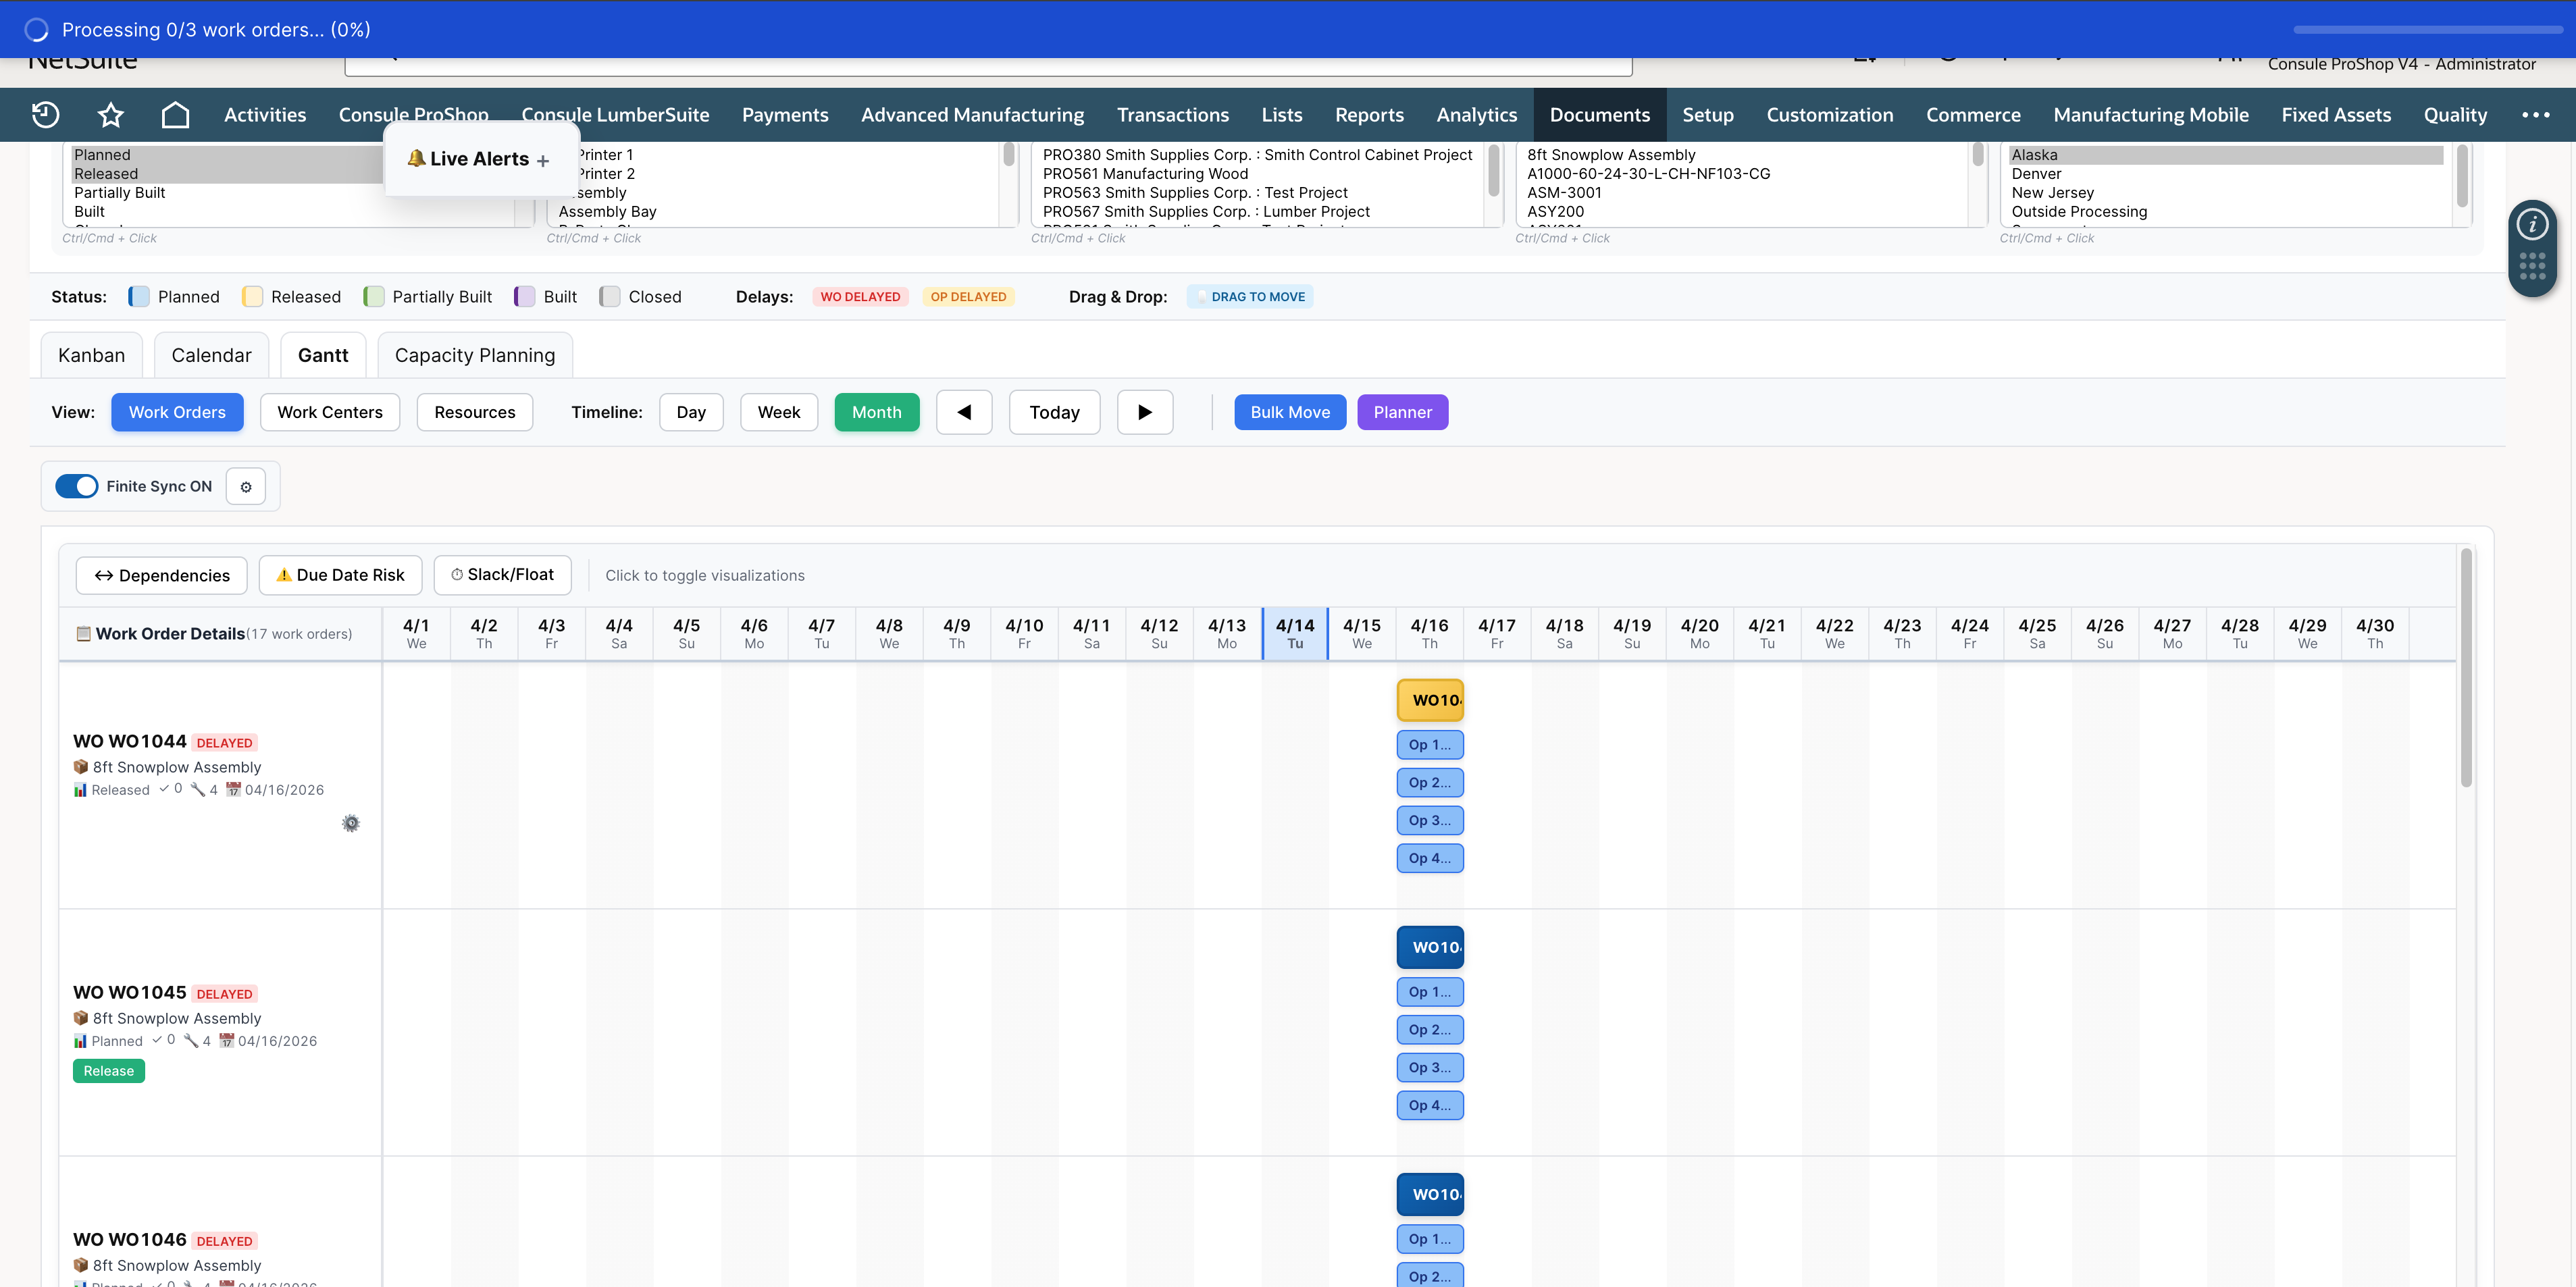This screenshot has width=2576, height=1287.
Task: Open the Quality menu
Action: (x=2455, y=115)
